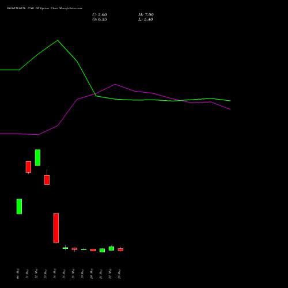The width and height of the screenshot is (288, 288).
Task: Click the 21 May date axis label
Action: coord(101,274)
